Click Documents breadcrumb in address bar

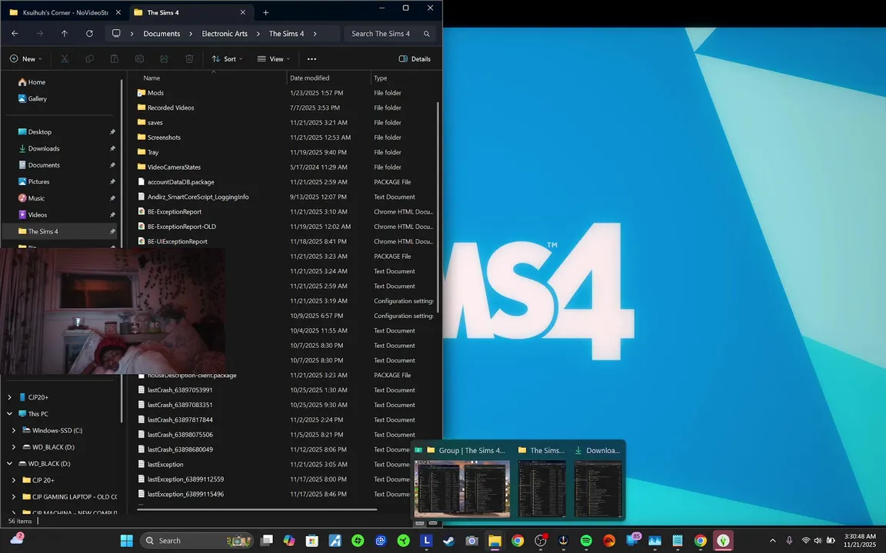coord(162,34)
